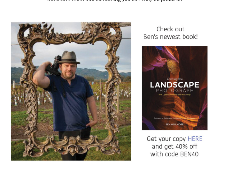Click the BEN WILLMORE author name on cover
The image size is (231, 173).
click(174, 124)
